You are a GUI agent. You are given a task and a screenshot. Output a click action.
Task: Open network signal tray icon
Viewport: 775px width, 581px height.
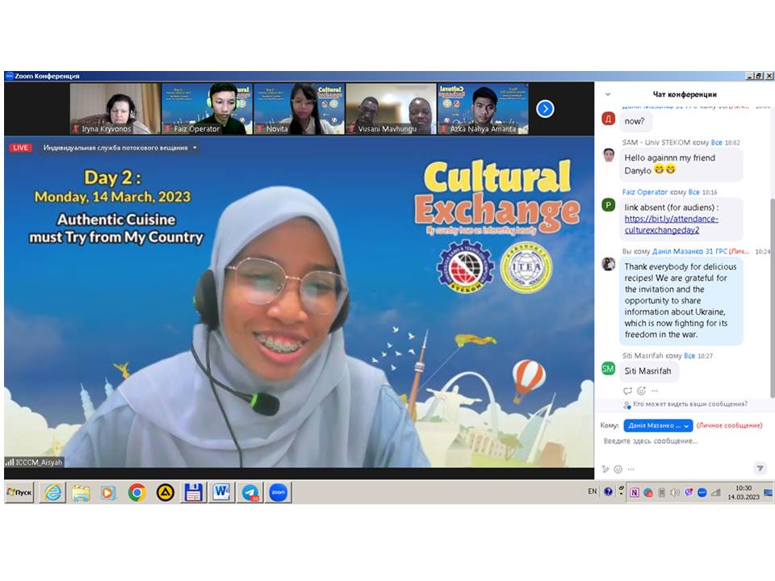716,492
